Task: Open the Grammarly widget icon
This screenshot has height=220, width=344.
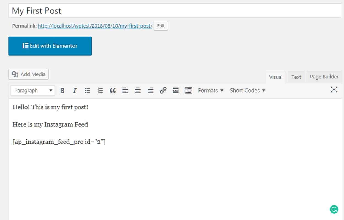Action: pyautogui.click(x=334, y=210)
